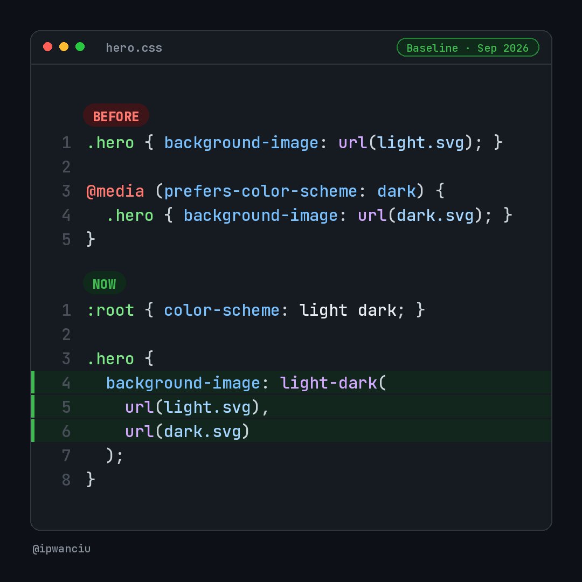Viewport: 582px width, 582px height.
Task: Click prefers-color-scheme in the media query
Action: pos(261,191)
